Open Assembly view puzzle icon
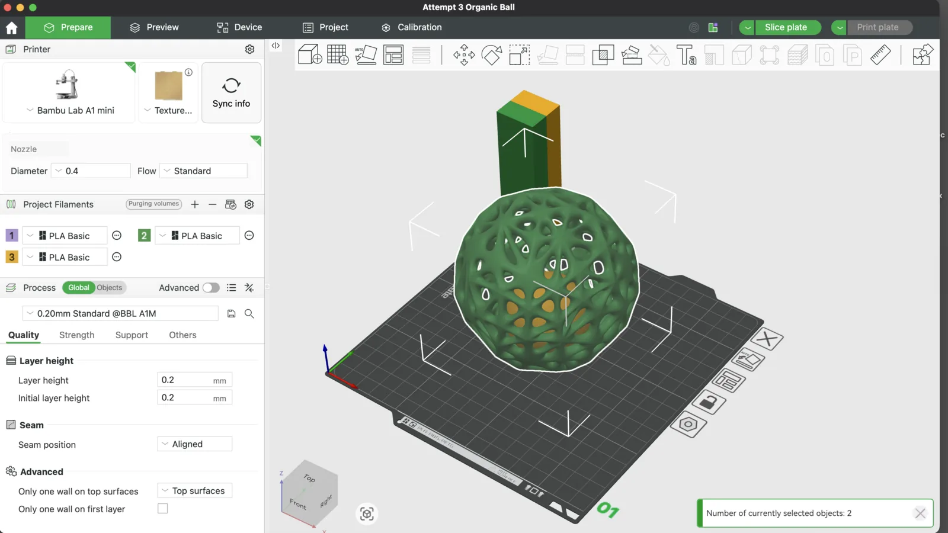The width and height of the screenshot is (948, 533). pos(922,55)
